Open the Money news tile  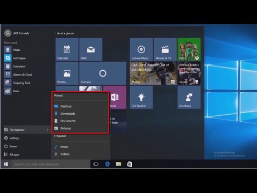tap(153, 73)
